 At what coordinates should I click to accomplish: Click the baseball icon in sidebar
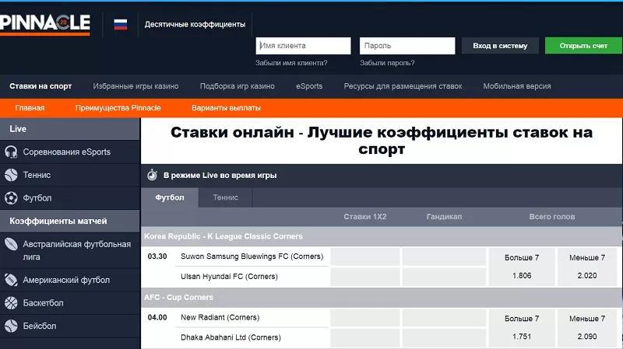[x=11, y=326]
